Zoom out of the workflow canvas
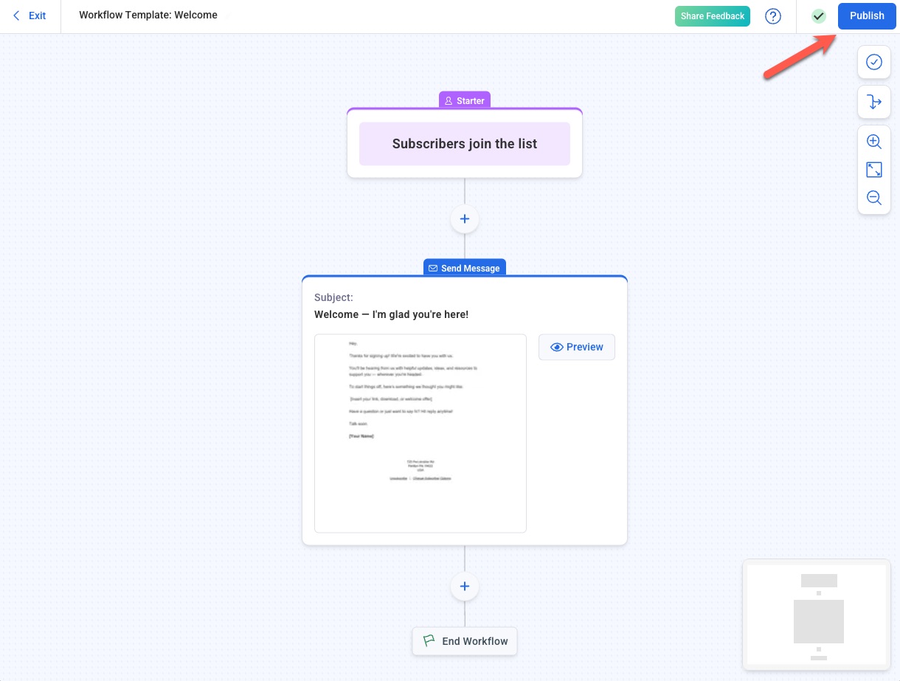Viewport: 900px width, 681px height. click(873, 198)
